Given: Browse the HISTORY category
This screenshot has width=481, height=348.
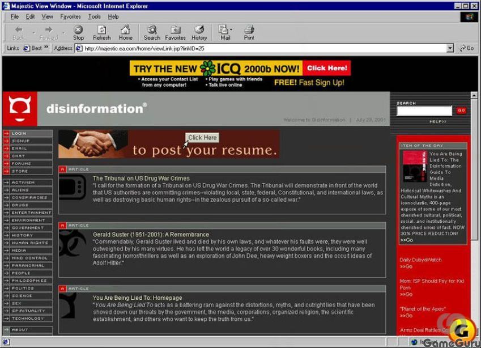Looking at the screenshot, I should pyautogui.click(x=28, y=235).
